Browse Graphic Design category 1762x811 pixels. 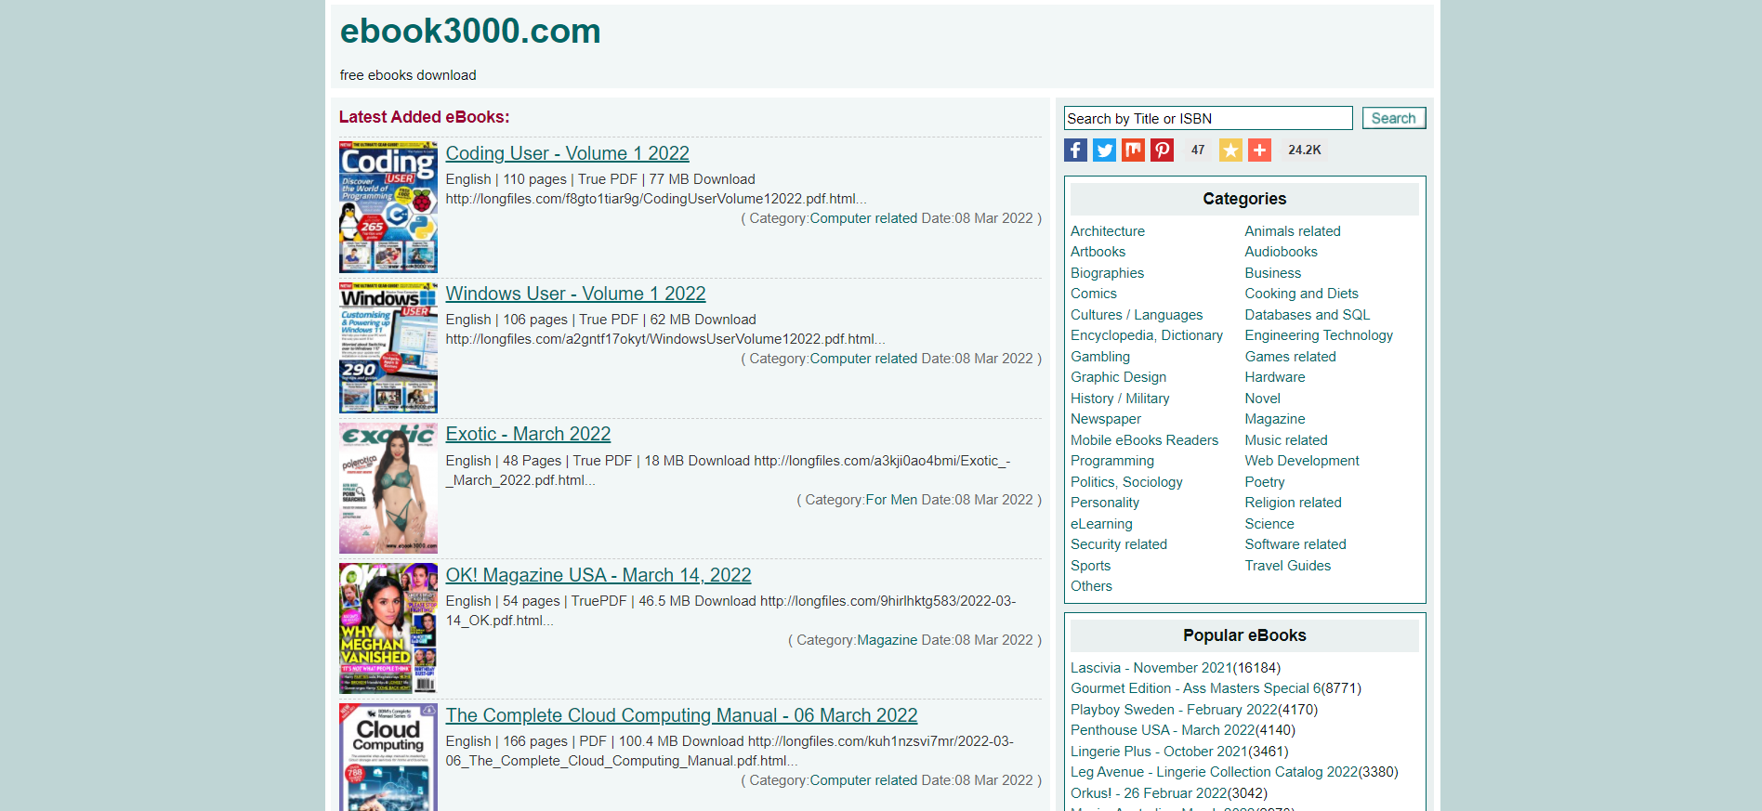tap(1118, 377)
